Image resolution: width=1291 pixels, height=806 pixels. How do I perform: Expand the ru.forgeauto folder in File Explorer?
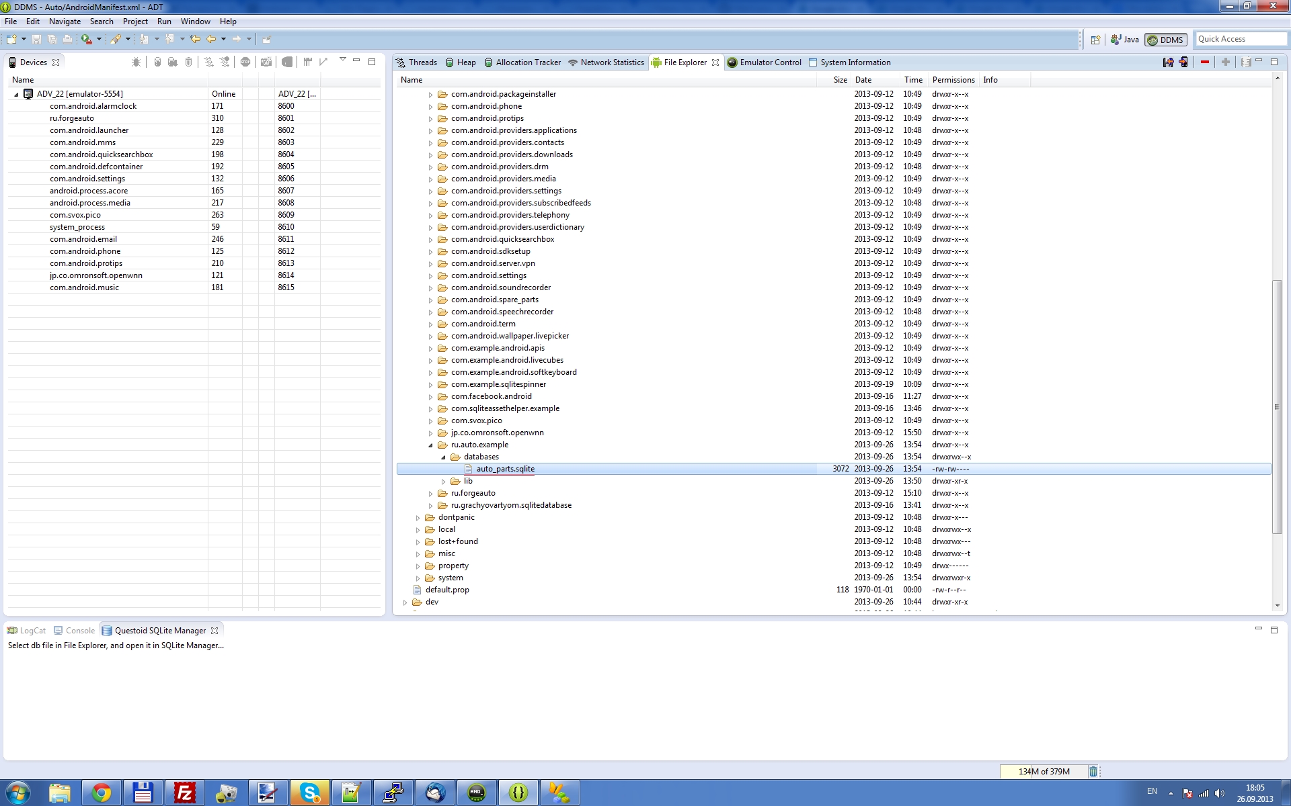pyautogui.click(x=430, y=493)
